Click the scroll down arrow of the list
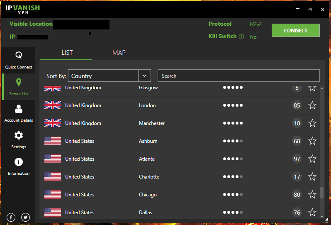331x225 pixels. (322, 217)
